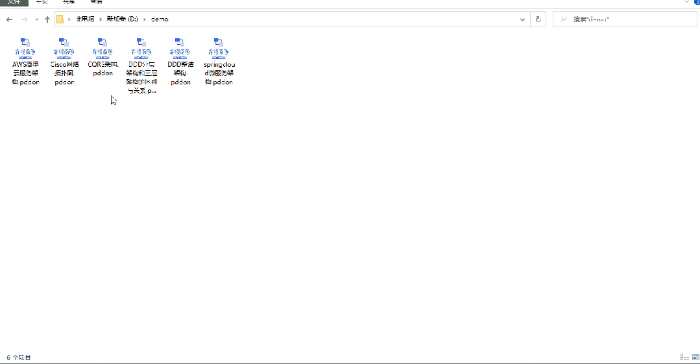Switch to details view layout
Image resolution: width=700 pixels, height=364 pixels.
(x=684, y=357)
